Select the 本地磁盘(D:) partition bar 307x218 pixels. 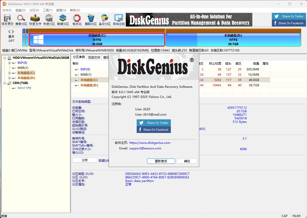[233, 40]
